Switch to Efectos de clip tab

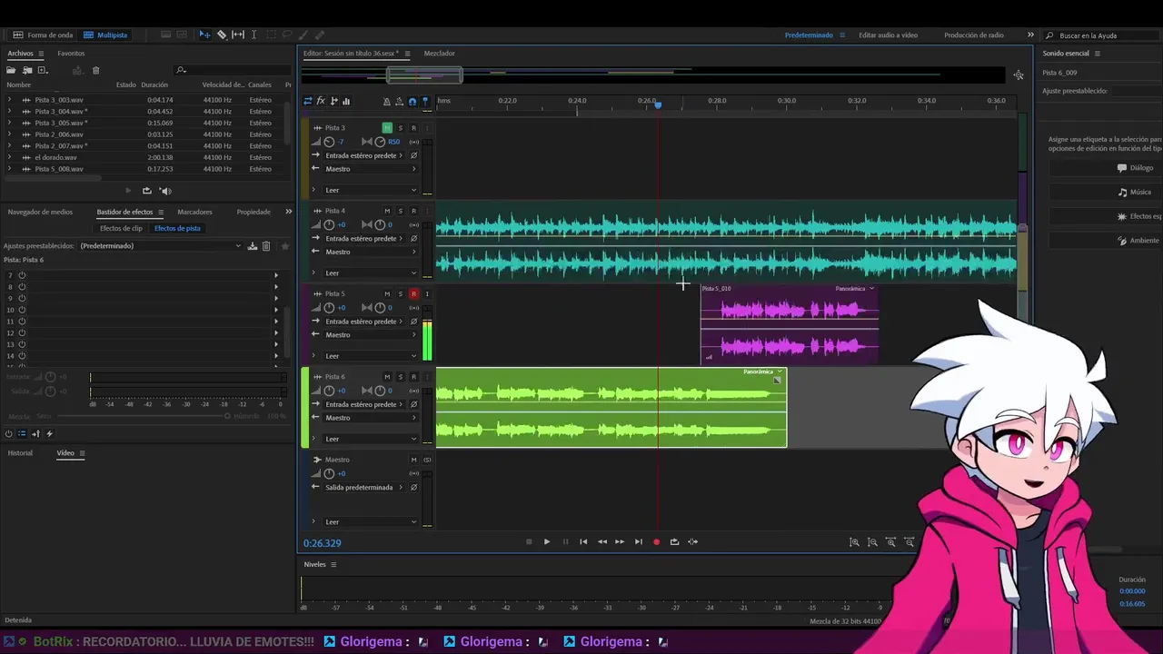[x=121, y=229]
